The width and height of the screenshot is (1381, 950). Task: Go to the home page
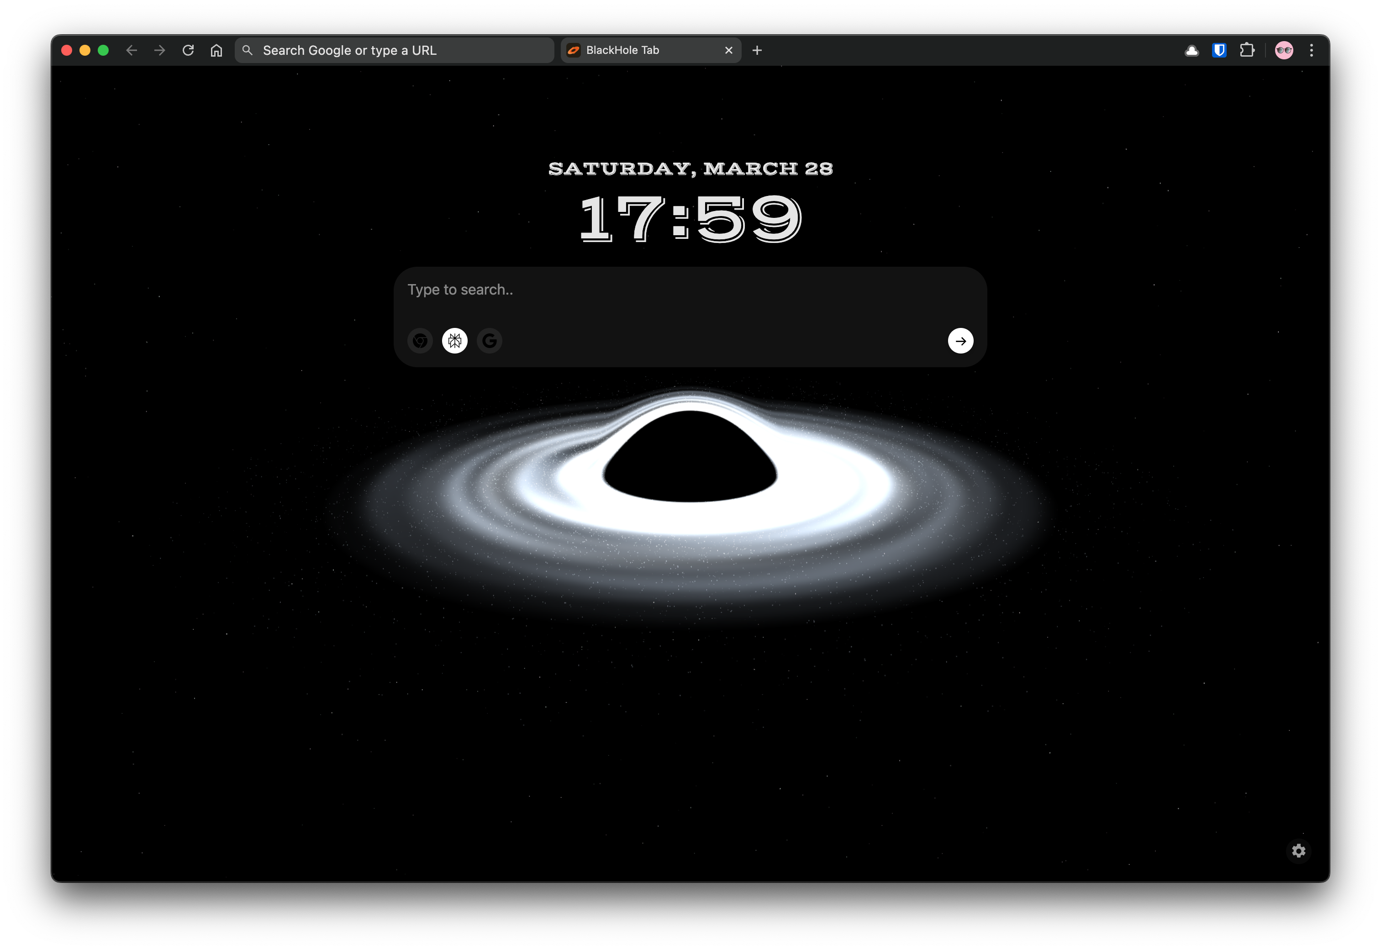(x=216, y=51)
